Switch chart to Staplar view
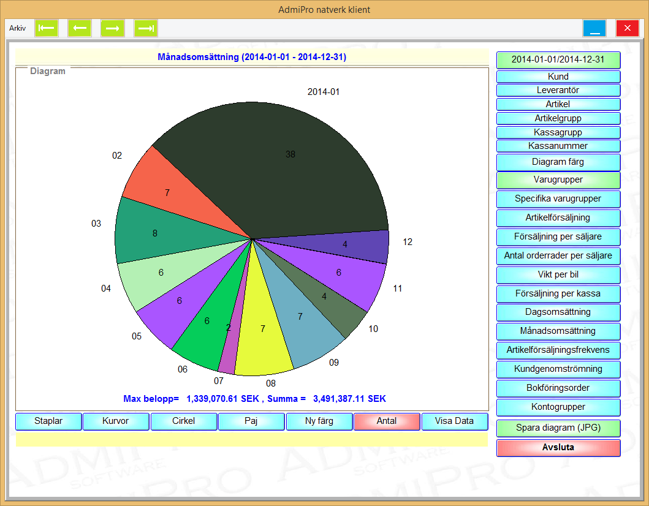 coord(48,421)
